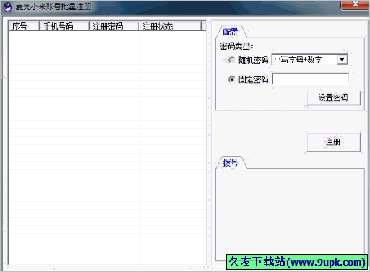This screenshot has height=272, width=370.
Task: Click the 注册状态 column header
Action: (171, 26)
